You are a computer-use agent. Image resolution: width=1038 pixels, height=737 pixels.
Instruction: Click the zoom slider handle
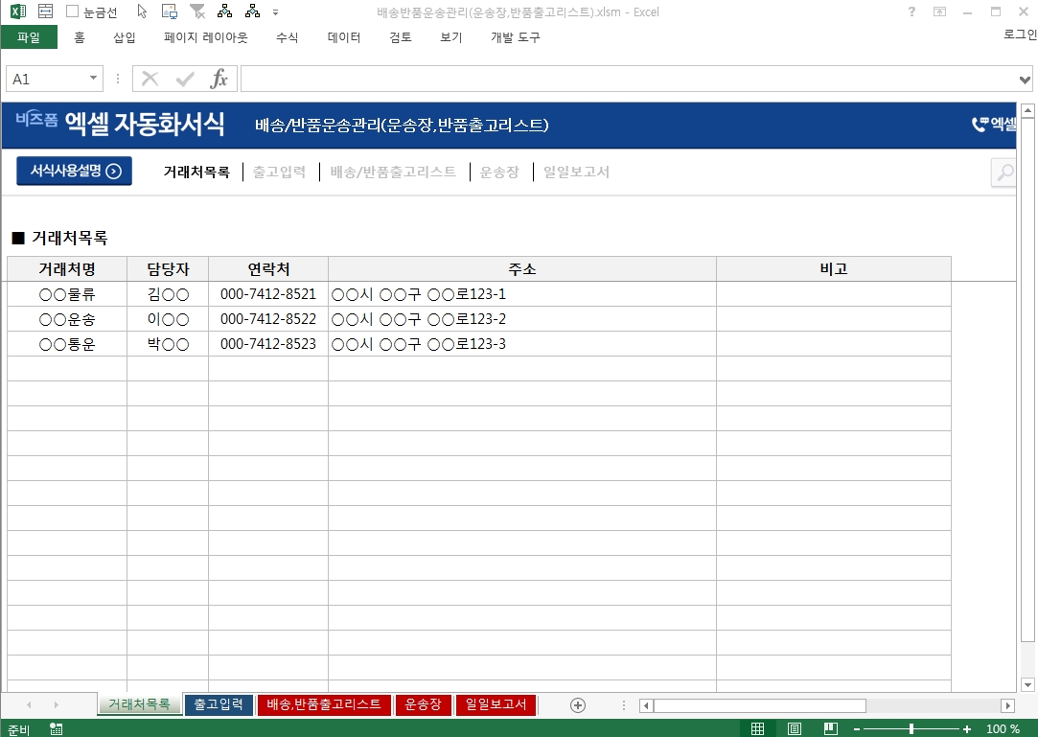tap(911, 729)
